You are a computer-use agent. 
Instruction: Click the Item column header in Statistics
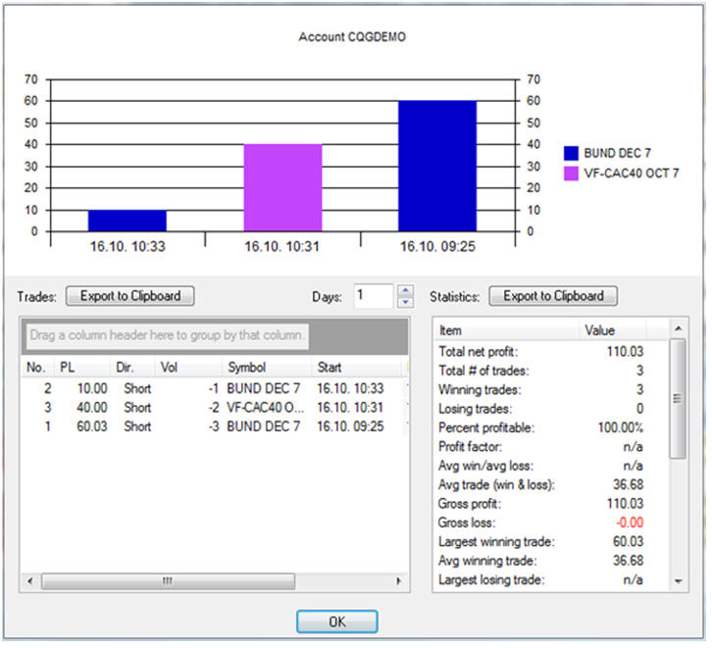pos(506,330)
